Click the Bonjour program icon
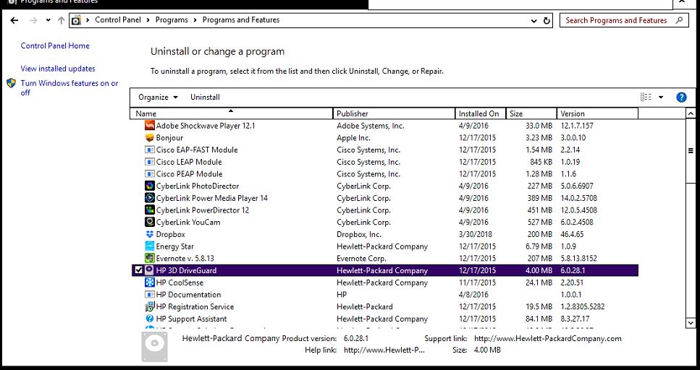Screen dimensions: 700x370 point(150,138)
